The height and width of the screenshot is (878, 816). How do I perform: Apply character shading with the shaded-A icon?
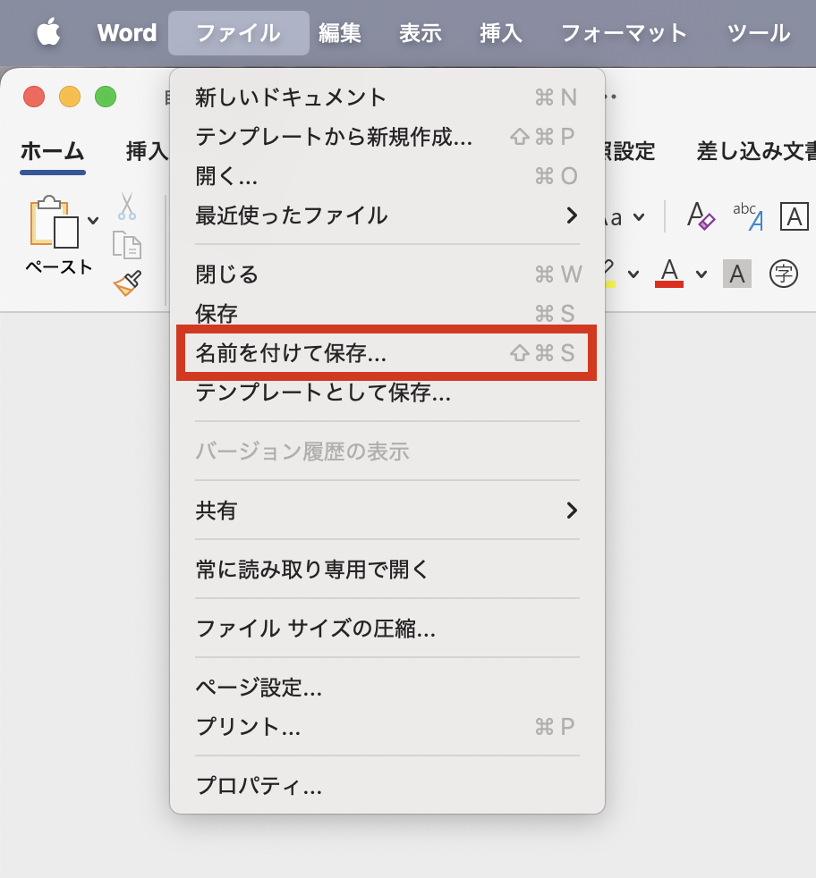(x=736, y=274)
